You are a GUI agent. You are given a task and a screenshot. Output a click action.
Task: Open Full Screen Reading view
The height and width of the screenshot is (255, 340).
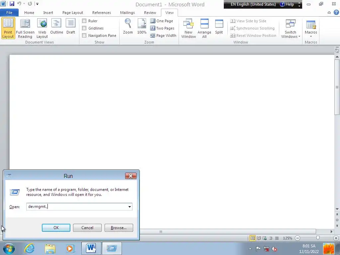pyautogui.click(x=25, y=29)
